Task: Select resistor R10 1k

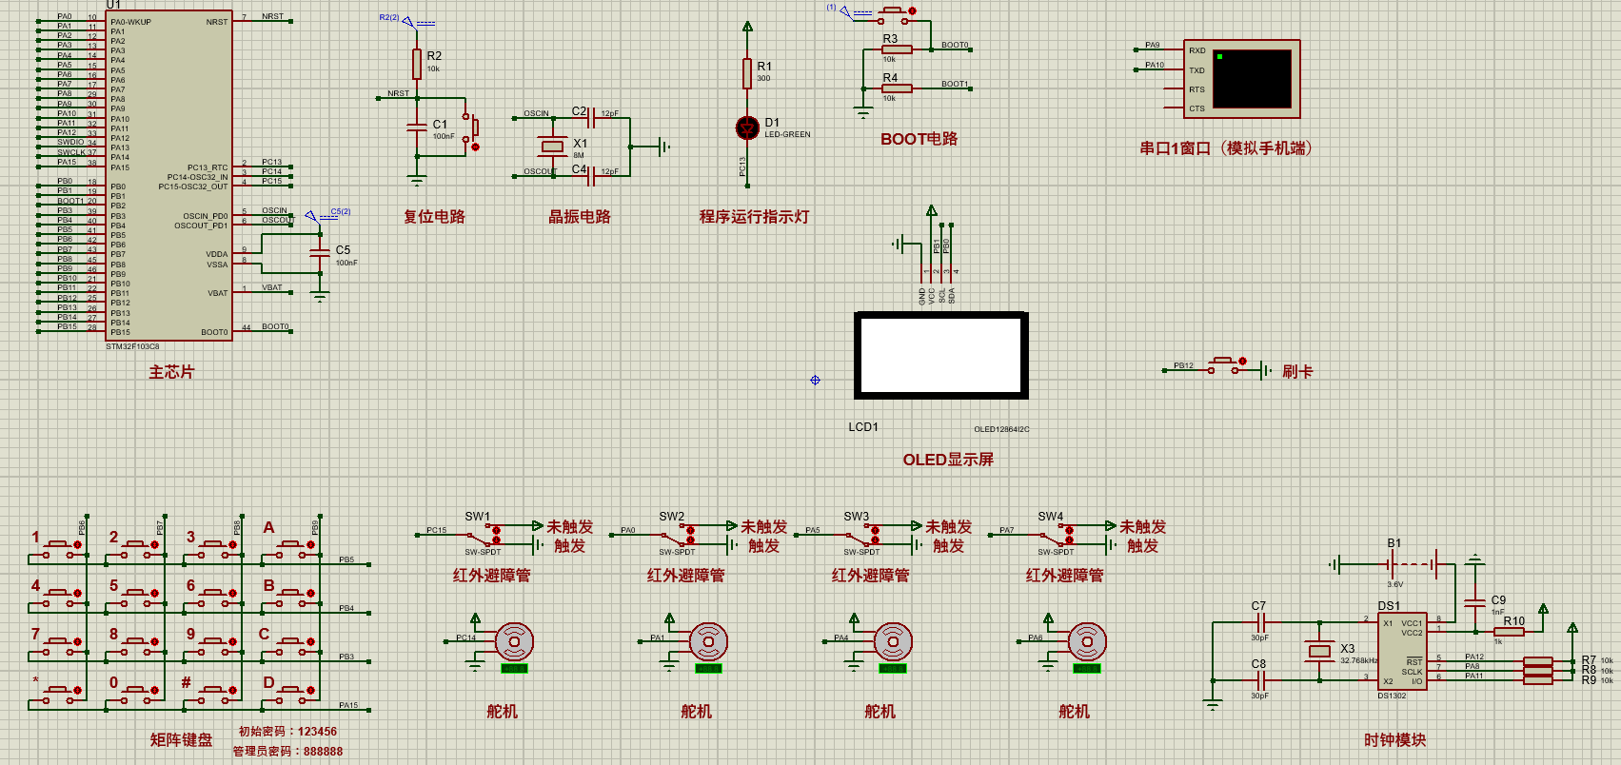Action: pyautogui.click(x=1509, y=632)
